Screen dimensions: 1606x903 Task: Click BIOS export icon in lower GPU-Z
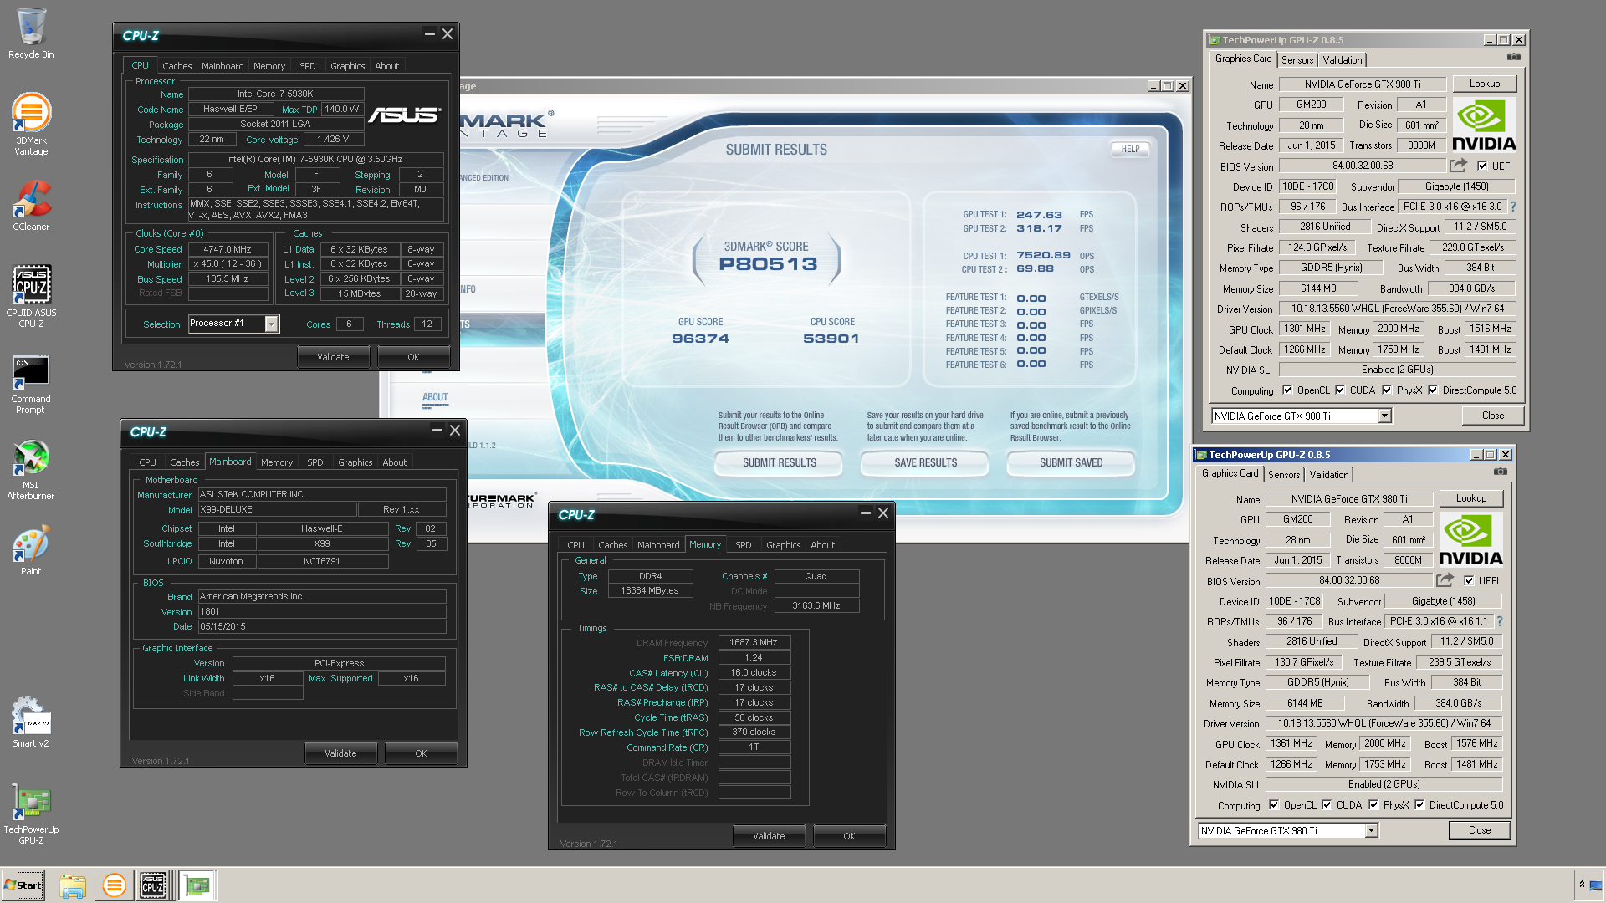point(1445,580)
